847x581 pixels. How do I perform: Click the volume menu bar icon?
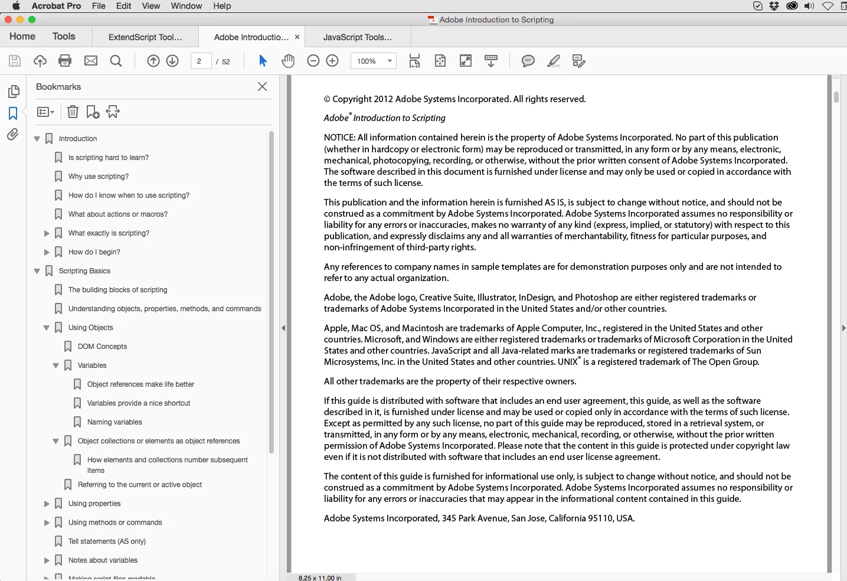(x=809, y=6)
